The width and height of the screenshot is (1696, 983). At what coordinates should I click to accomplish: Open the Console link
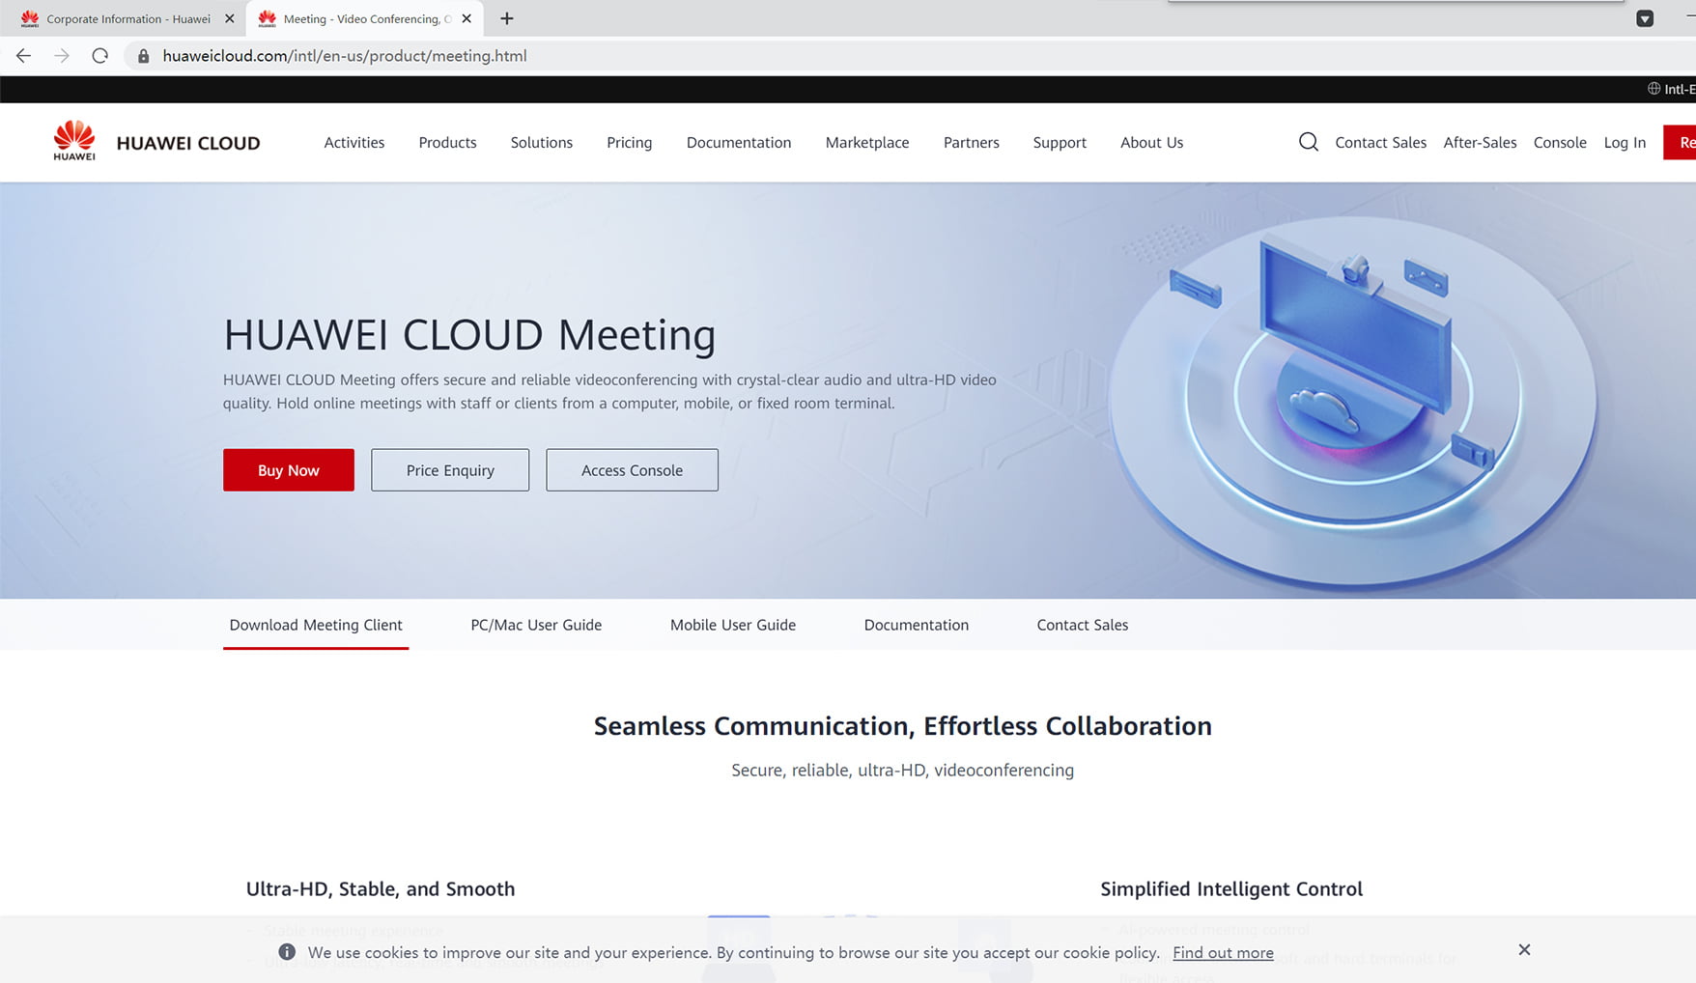(x=1560, y=142)
